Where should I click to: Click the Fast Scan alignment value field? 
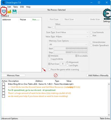[63, 64]
